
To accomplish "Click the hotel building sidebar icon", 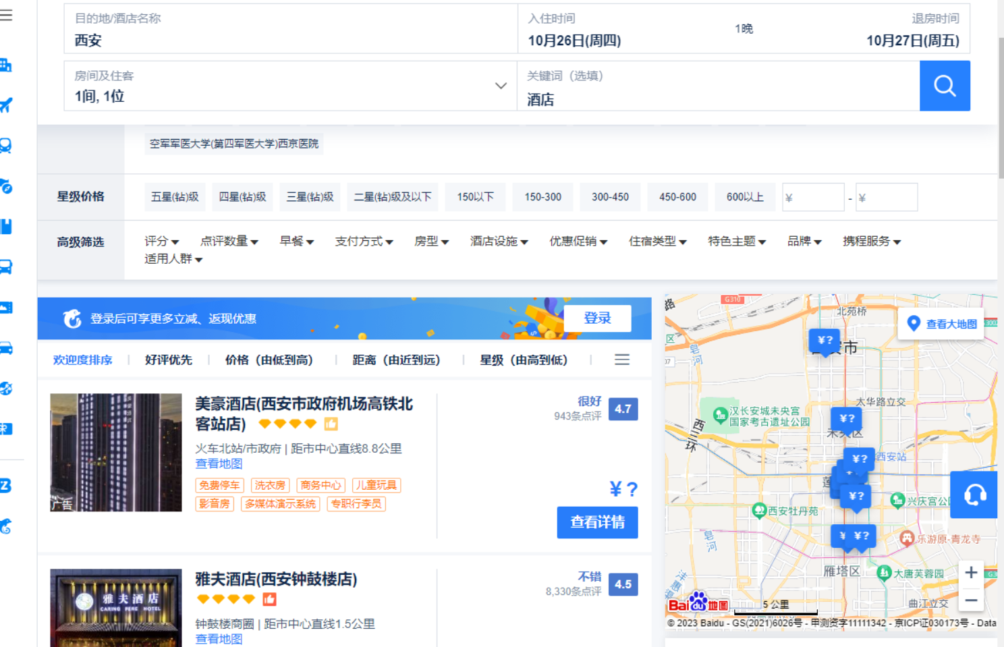I will (6, 65).
